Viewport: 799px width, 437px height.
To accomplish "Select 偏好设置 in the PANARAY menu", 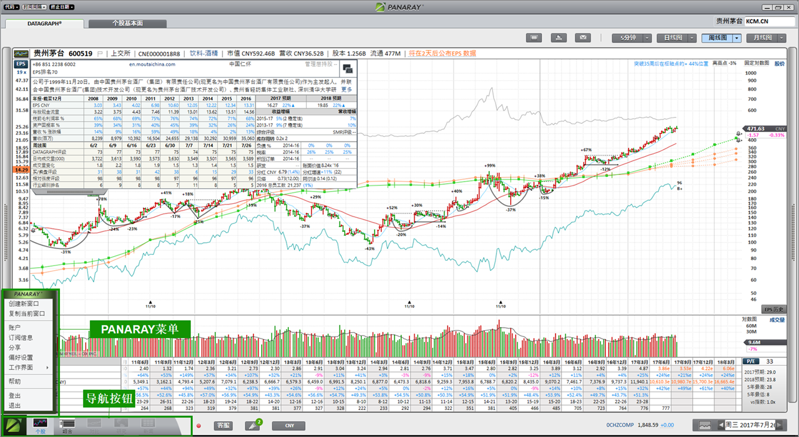I will pos(21,357).
